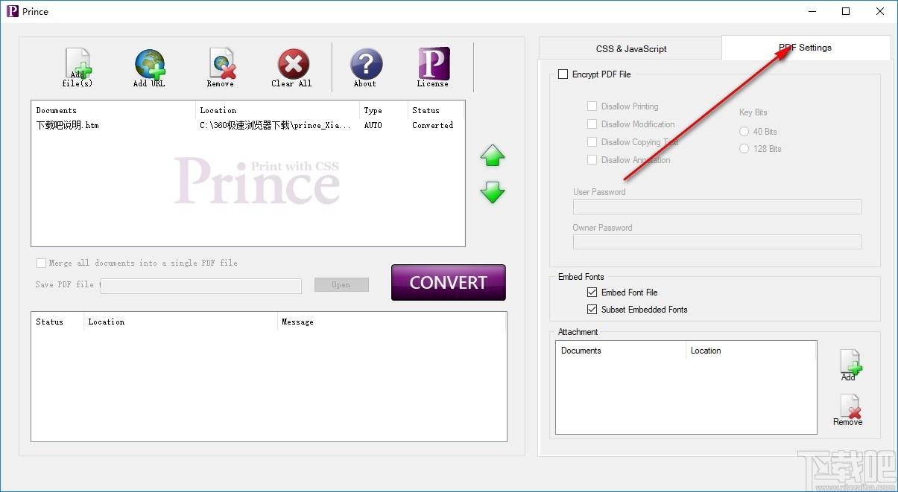898x492 pixels.
Task: Enable Encrypt PDF File checkbox
Action: pyautogui.click(x=563, y=74)
